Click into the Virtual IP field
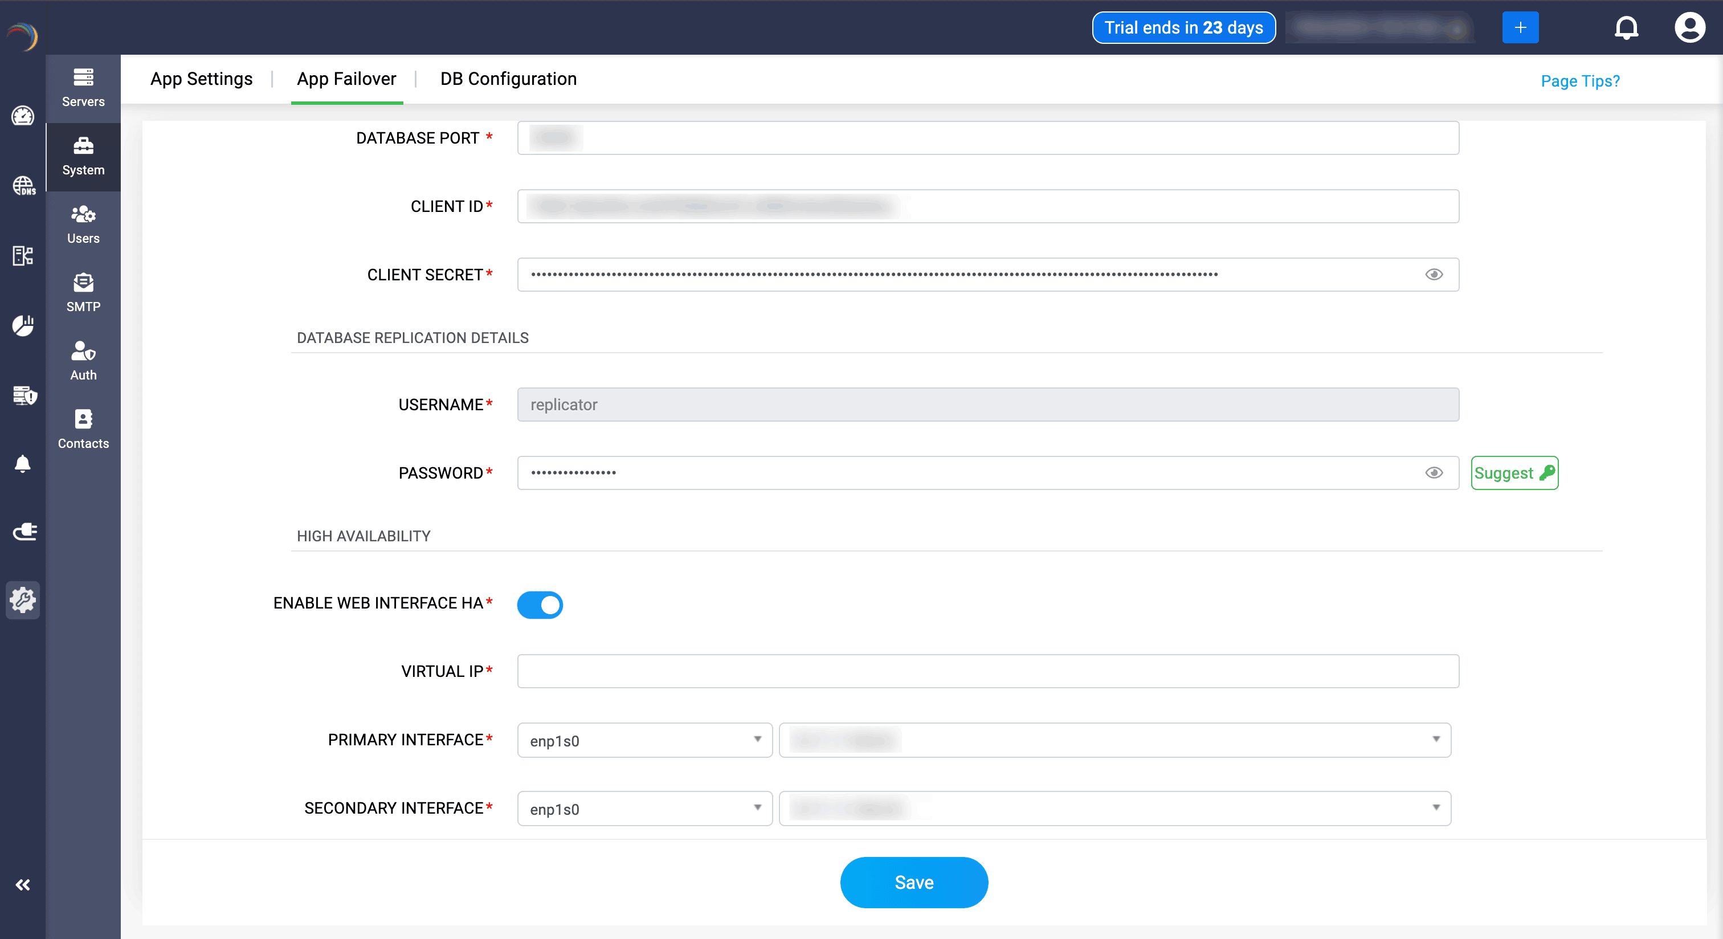1723x939 pixels. click(987, 671)
